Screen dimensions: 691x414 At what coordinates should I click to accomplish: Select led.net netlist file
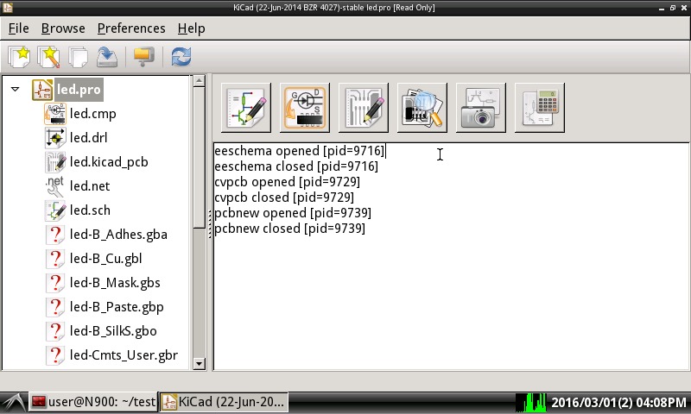[90, 186]
